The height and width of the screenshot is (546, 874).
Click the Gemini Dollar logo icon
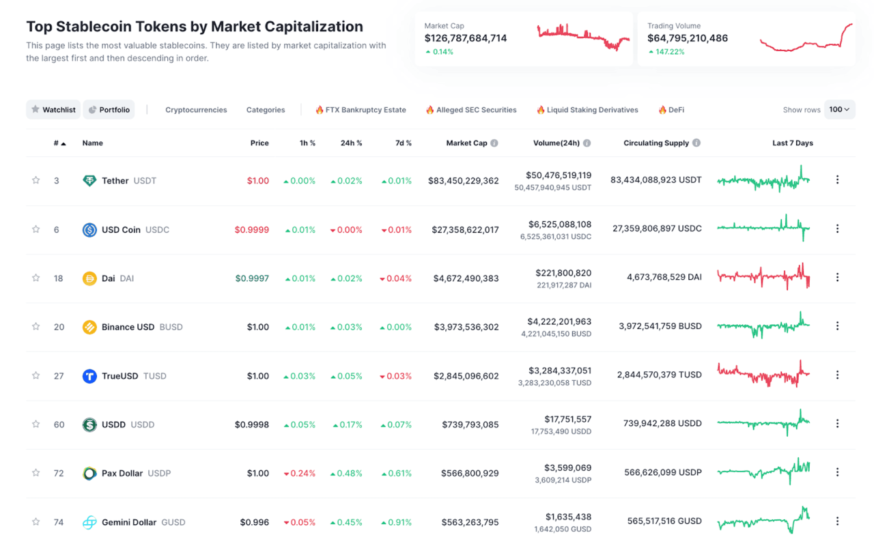pos(89,522)
